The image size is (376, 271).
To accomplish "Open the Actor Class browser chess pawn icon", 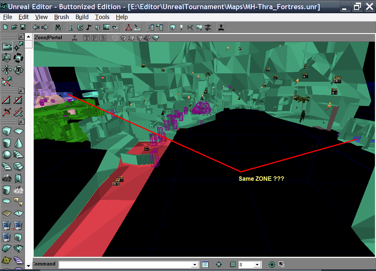I will pos(71,27).
